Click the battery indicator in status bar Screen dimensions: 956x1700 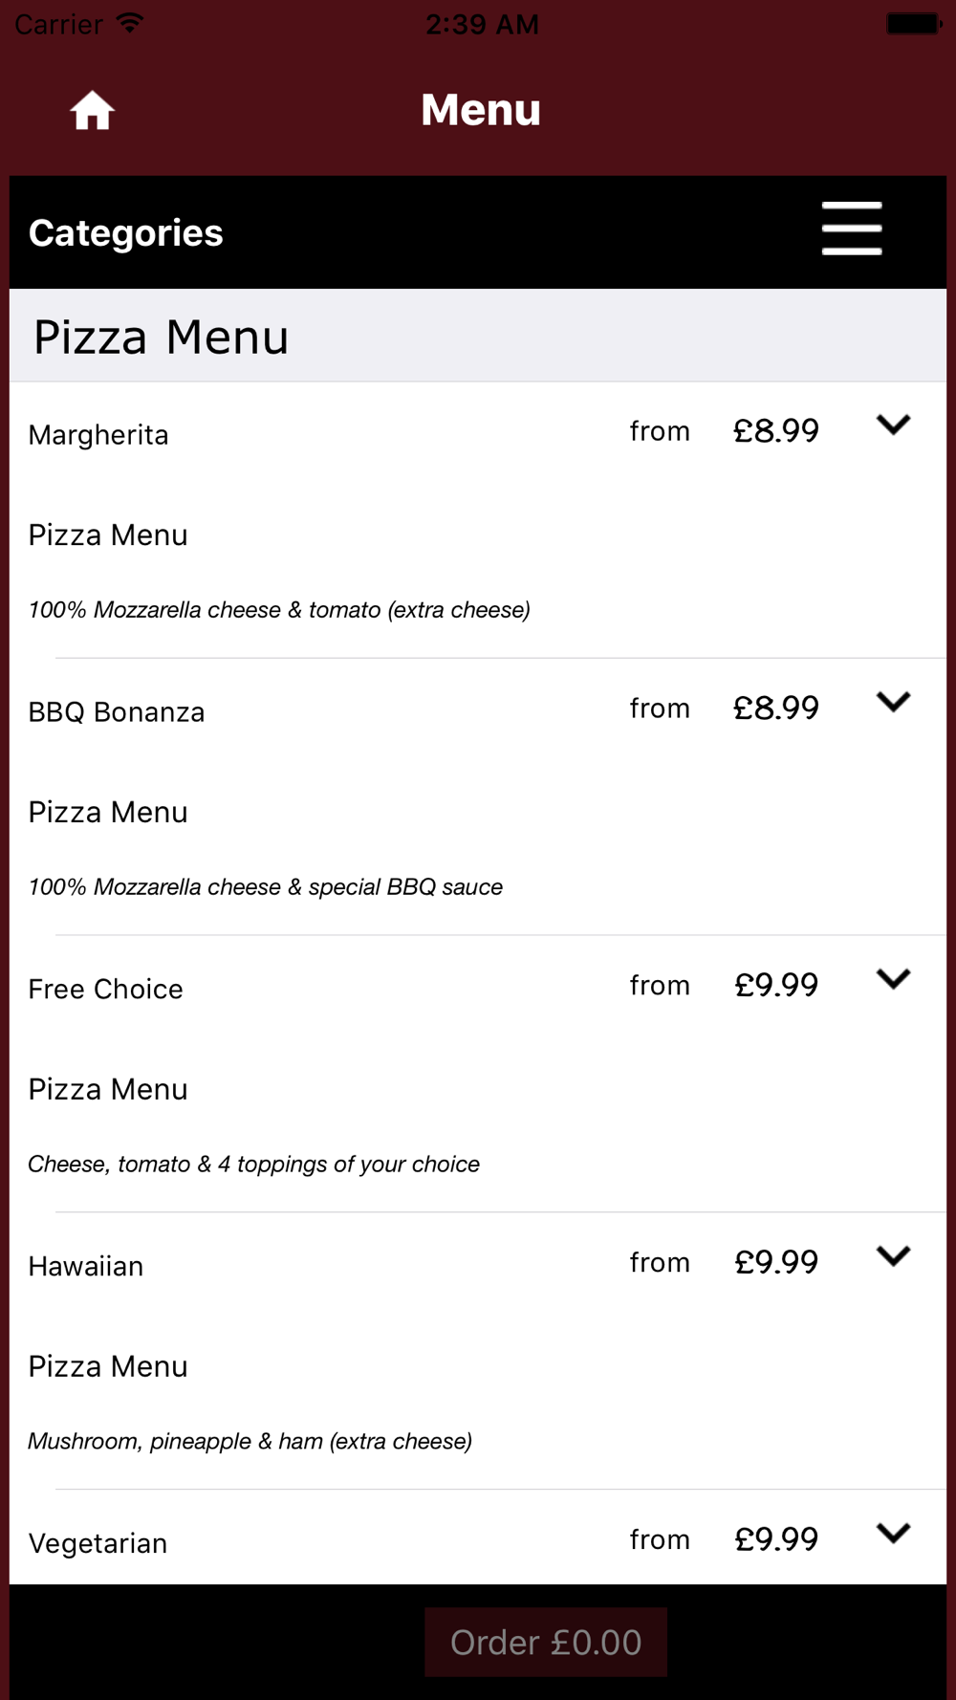coord(914,24)
